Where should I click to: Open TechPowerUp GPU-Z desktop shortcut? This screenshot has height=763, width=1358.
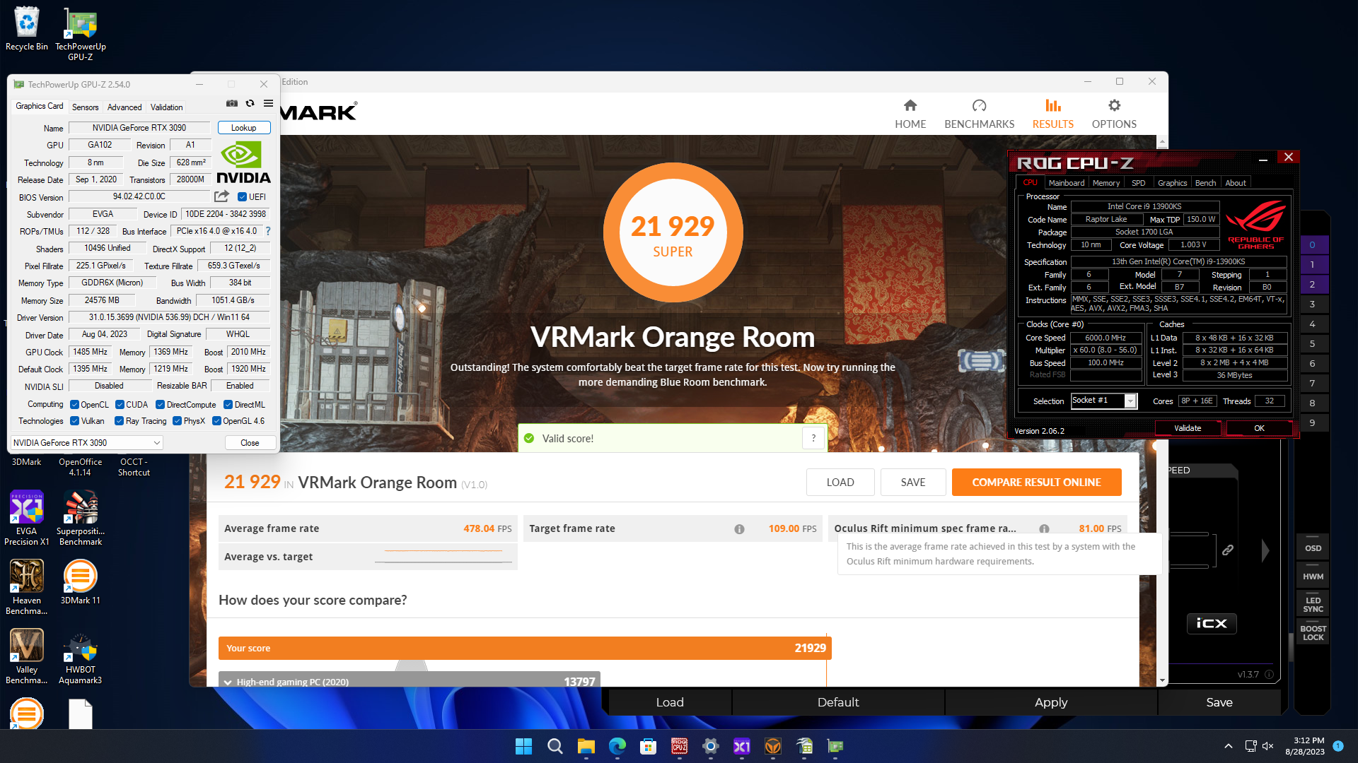(81, 34)
